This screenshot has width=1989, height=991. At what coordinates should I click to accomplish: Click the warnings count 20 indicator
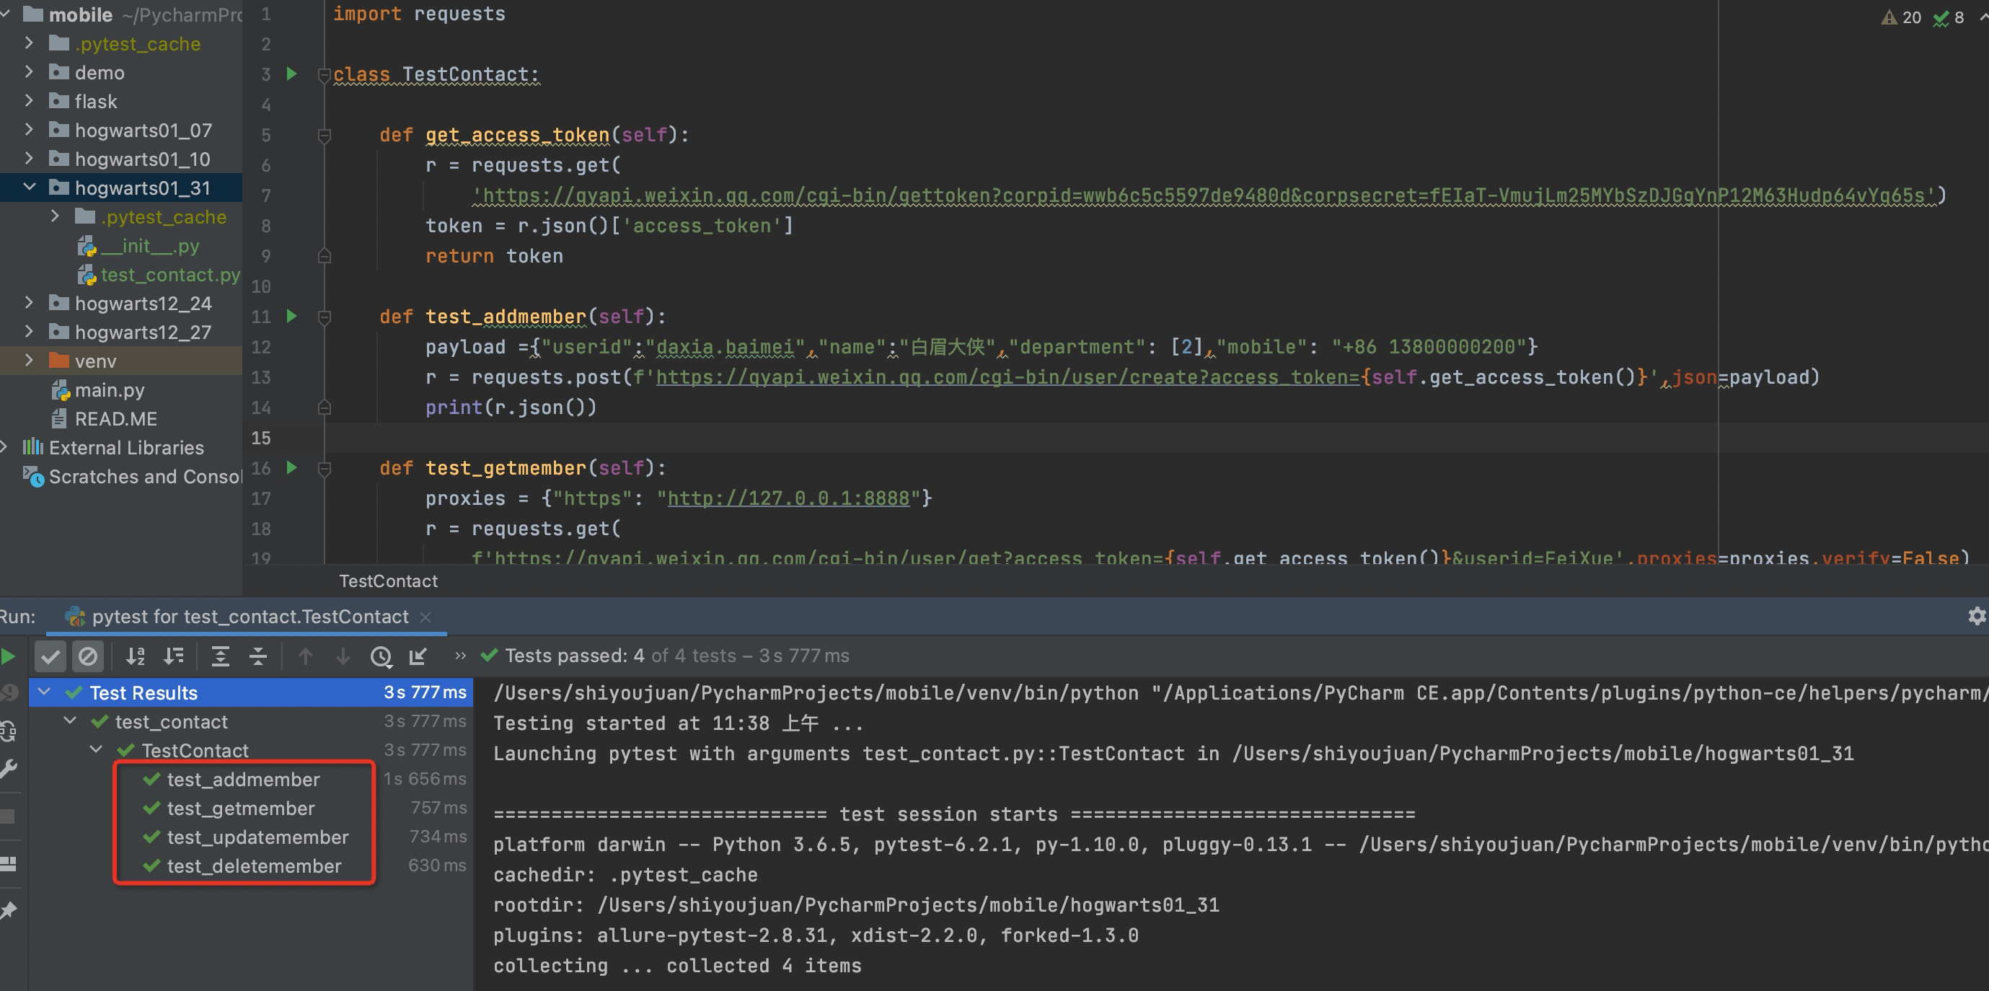(x=1900, y=17)
